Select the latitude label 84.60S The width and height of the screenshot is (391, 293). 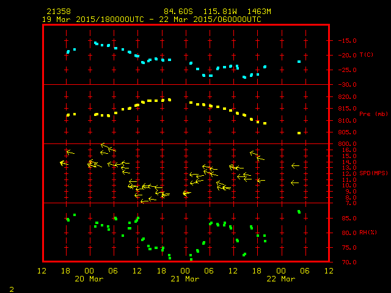click(178, 12)
